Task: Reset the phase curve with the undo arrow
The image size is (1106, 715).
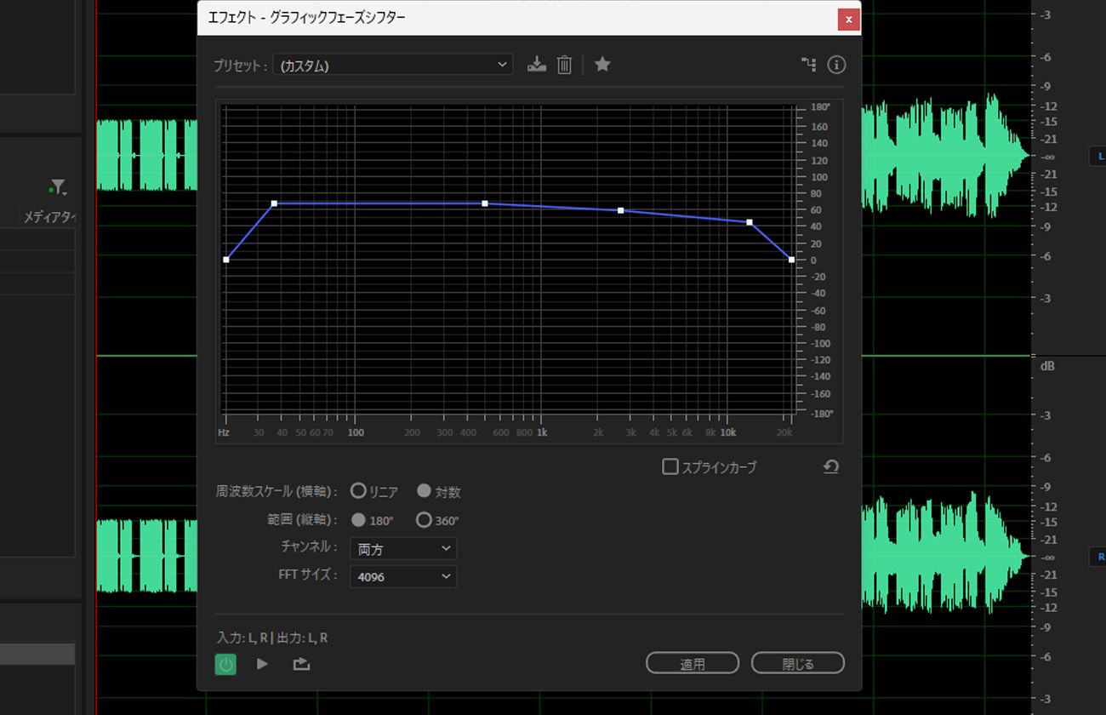Action: click(831, 466)
